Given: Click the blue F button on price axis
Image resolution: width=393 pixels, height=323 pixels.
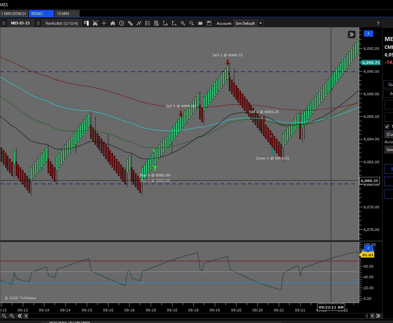Looking at the screenshot, I should click(369, 34).
